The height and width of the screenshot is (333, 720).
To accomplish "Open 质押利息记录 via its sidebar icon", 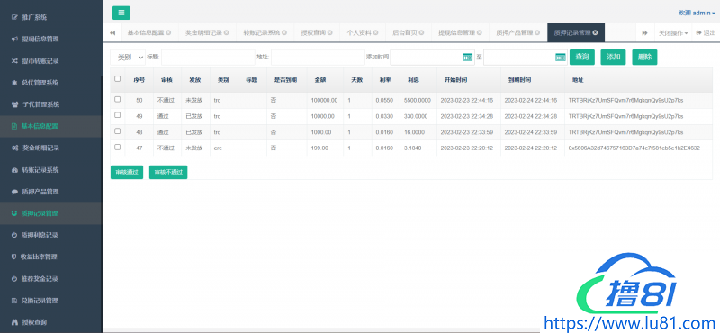I will pyautogui.click(x=14, y=235).
